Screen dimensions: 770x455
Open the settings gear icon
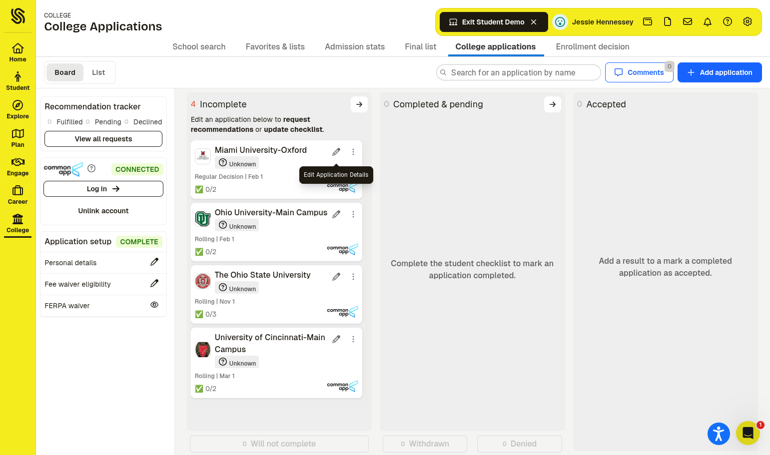click(x=748, y=21)
